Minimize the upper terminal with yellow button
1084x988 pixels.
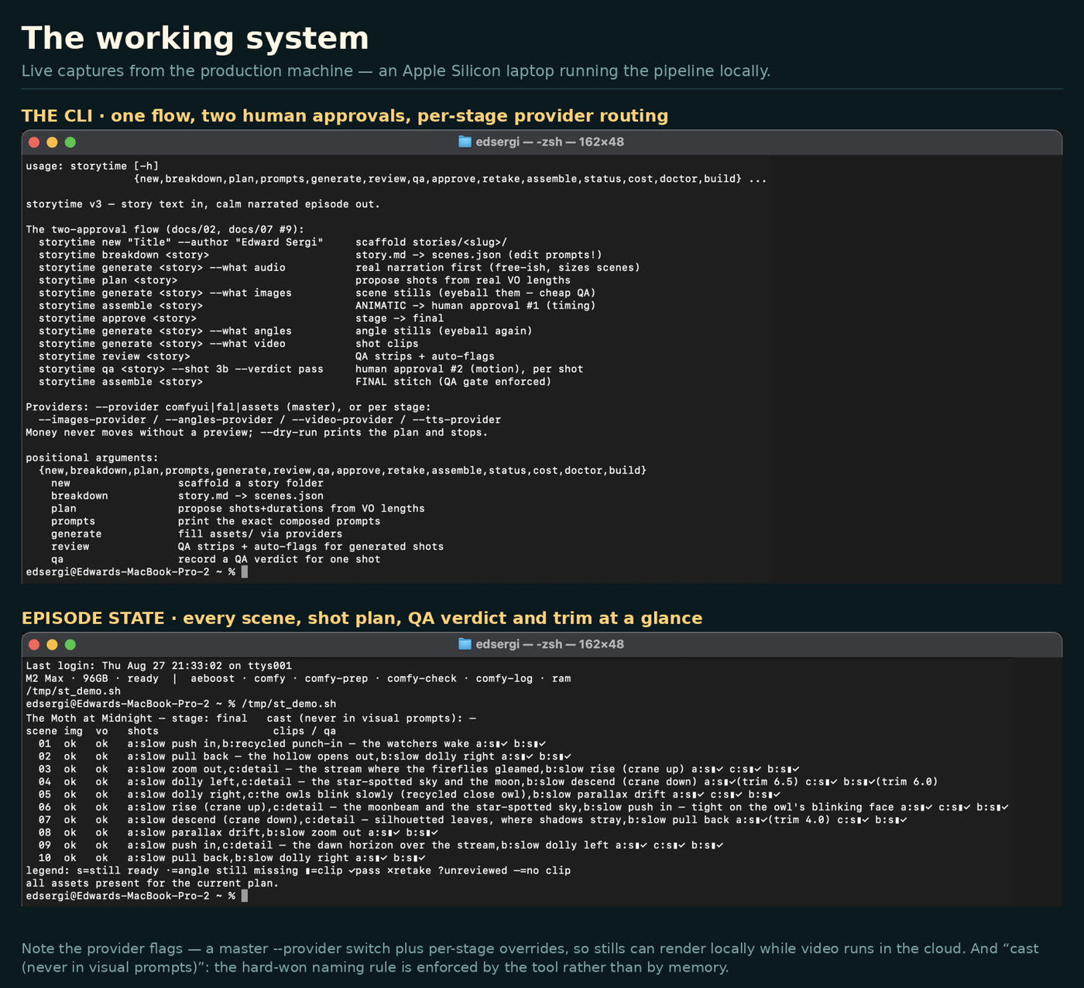(52, 142)
